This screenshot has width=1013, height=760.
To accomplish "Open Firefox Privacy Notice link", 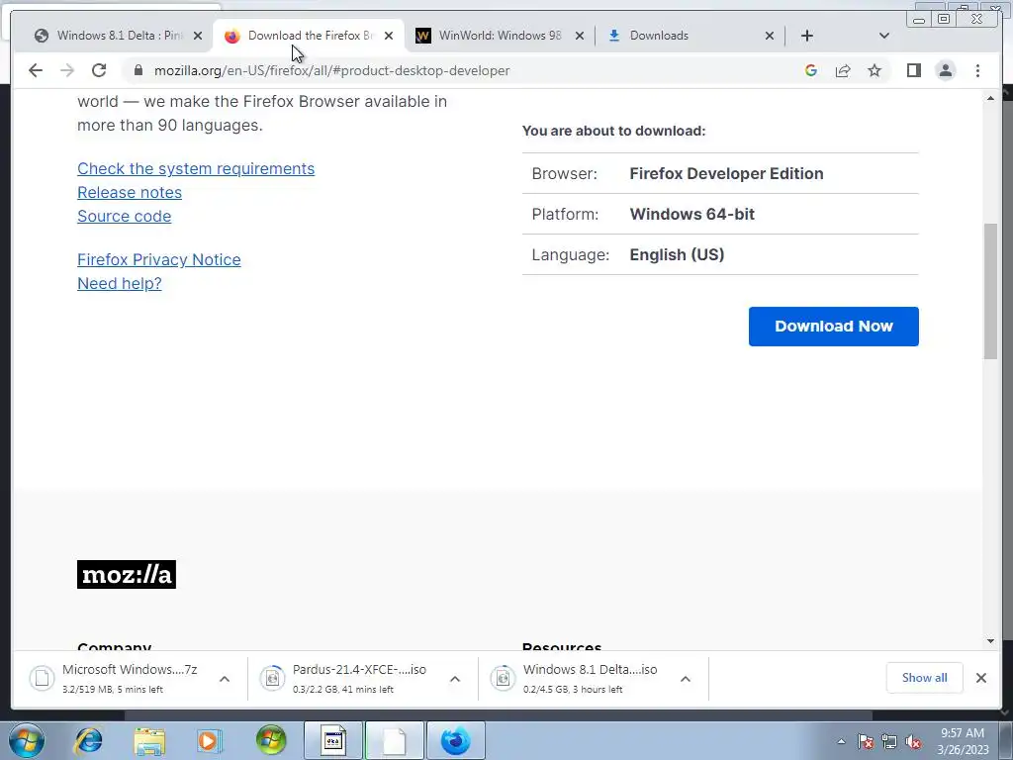I will tap(159, 260).
